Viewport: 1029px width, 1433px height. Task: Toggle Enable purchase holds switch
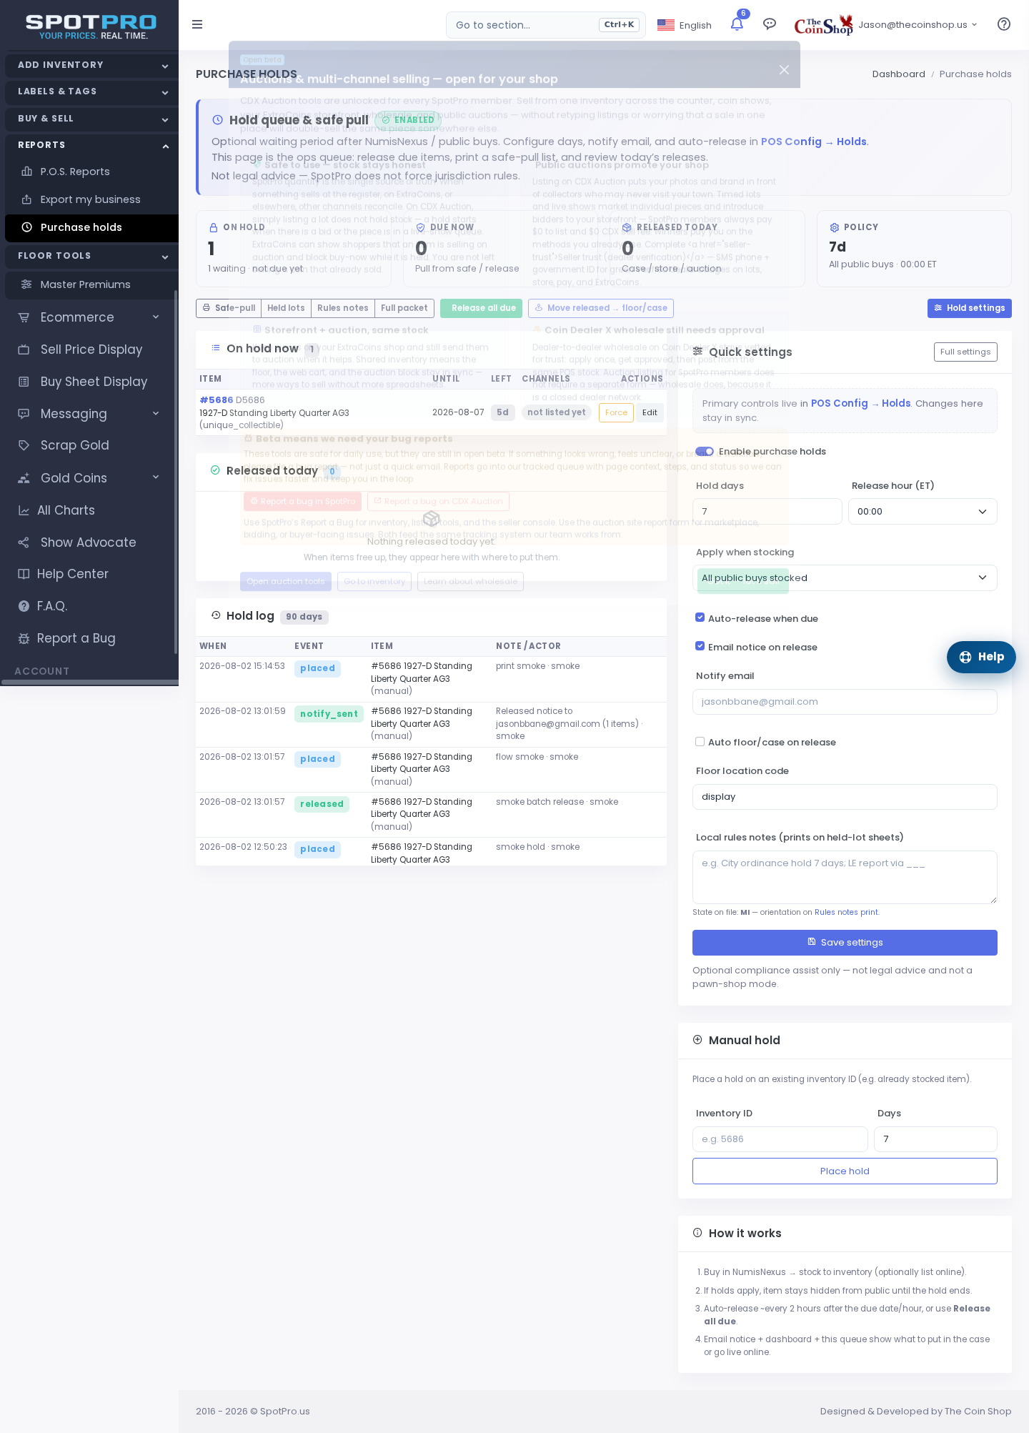pyautogui.click(x=705, y=452)
